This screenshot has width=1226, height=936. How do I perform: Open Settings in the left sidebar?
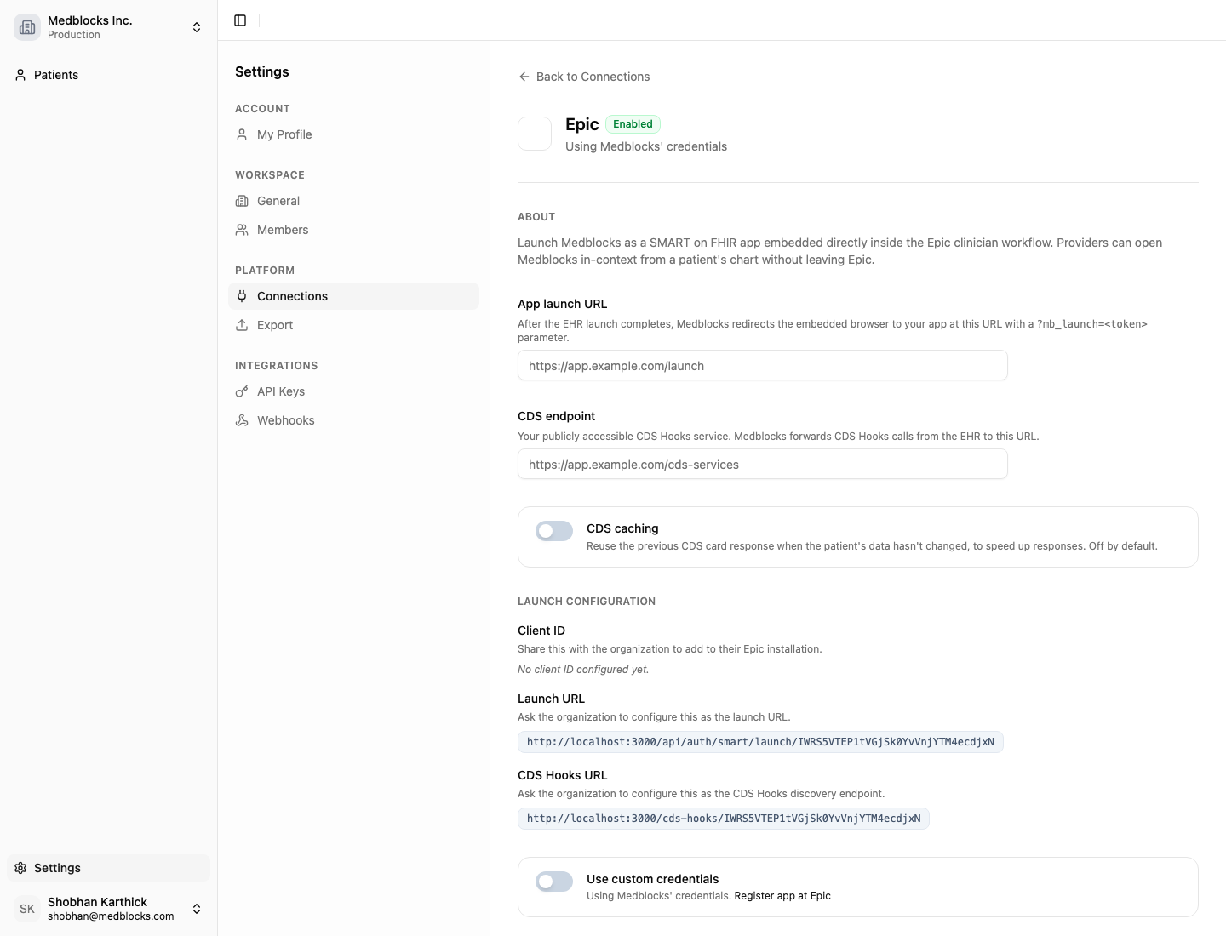coord(108,868)
